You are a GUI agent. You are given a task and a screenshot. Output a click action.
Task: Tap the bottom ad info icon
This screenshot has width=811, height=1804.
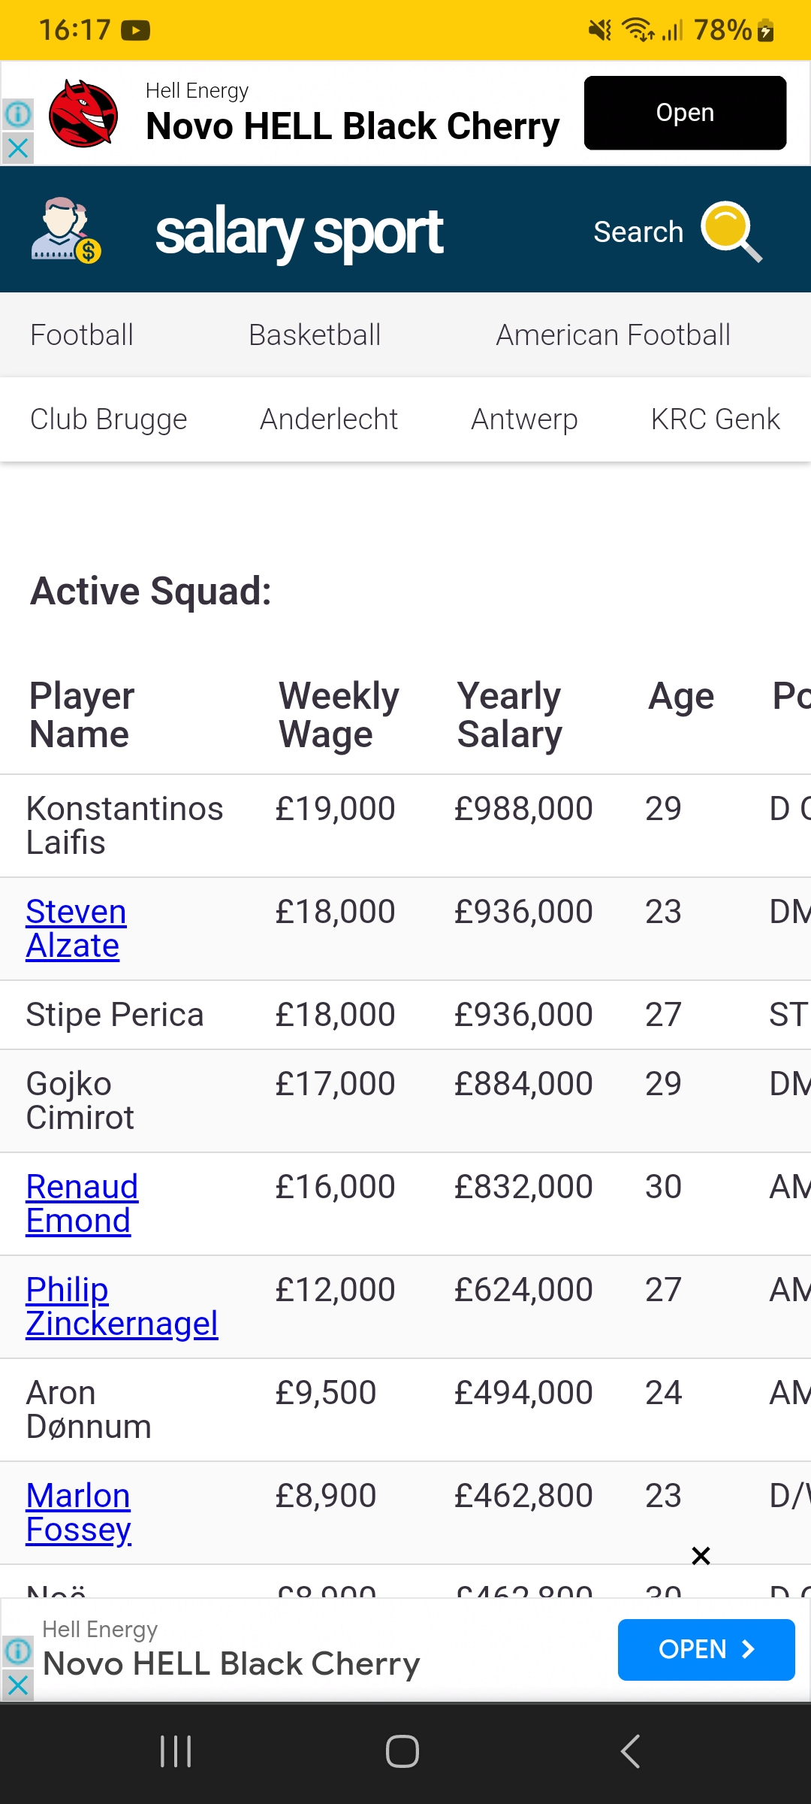point(18,1651)
